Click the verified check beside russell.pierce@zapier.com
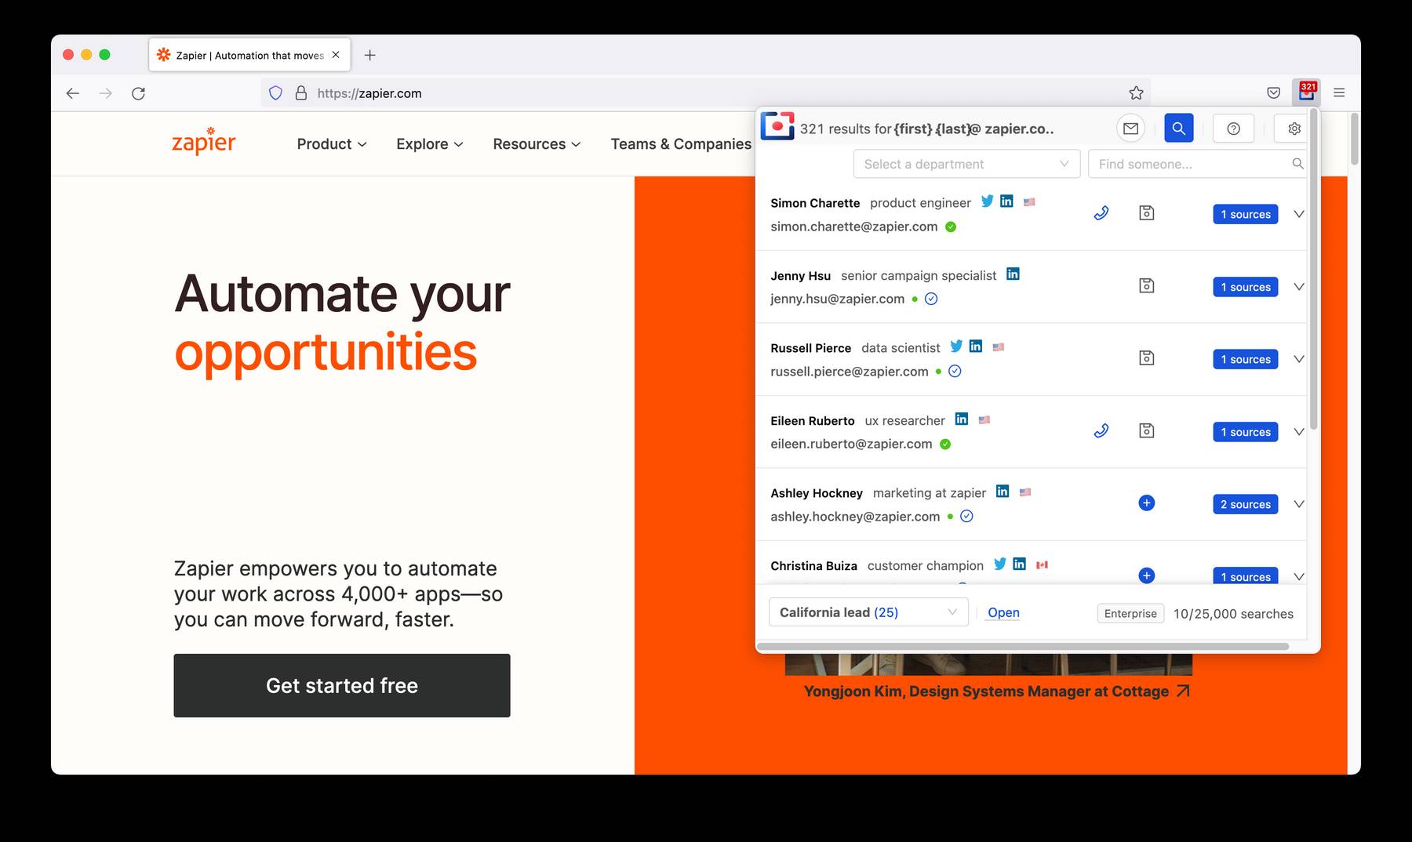 tap(955, 372)
